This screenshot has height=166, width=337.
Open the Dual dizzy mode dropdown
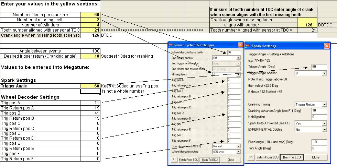coord(226,146)
